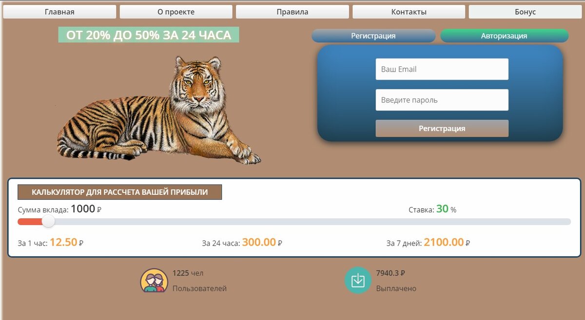Click the users icon with two people
Image resolution: width=585 pixels, height=320 pixels.
[154, 281]
